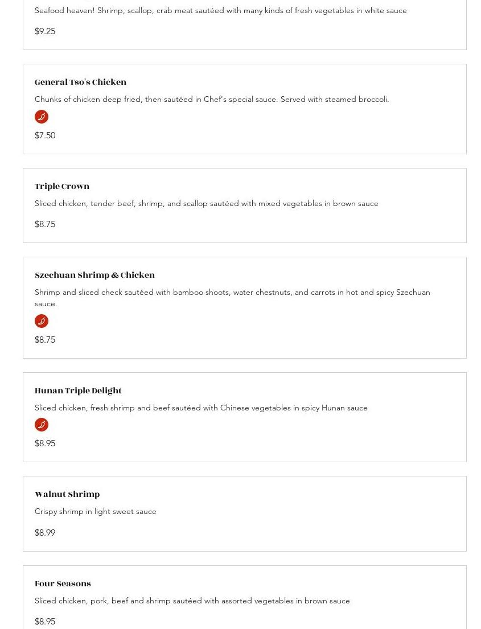This screenshot has width=481, height=629.
Task: Click the spicy pepper icon under General Tso's Chicken
Action: tap(42, 117)
